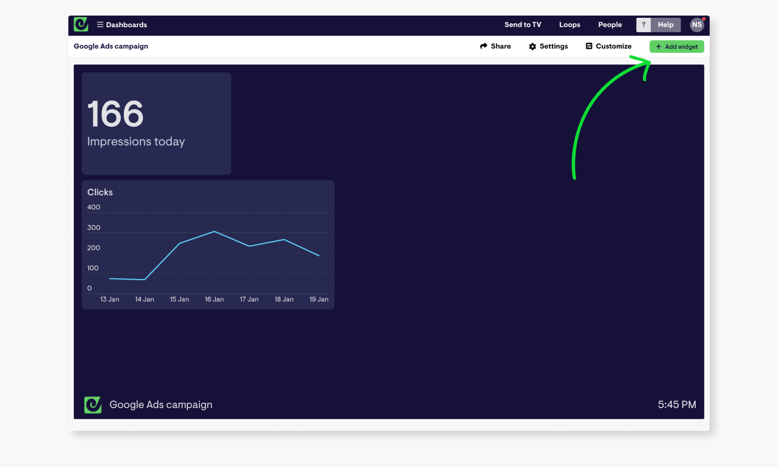Click the Share arrow icon
Screen dimensions: 778x467
(x=483, y=46)
